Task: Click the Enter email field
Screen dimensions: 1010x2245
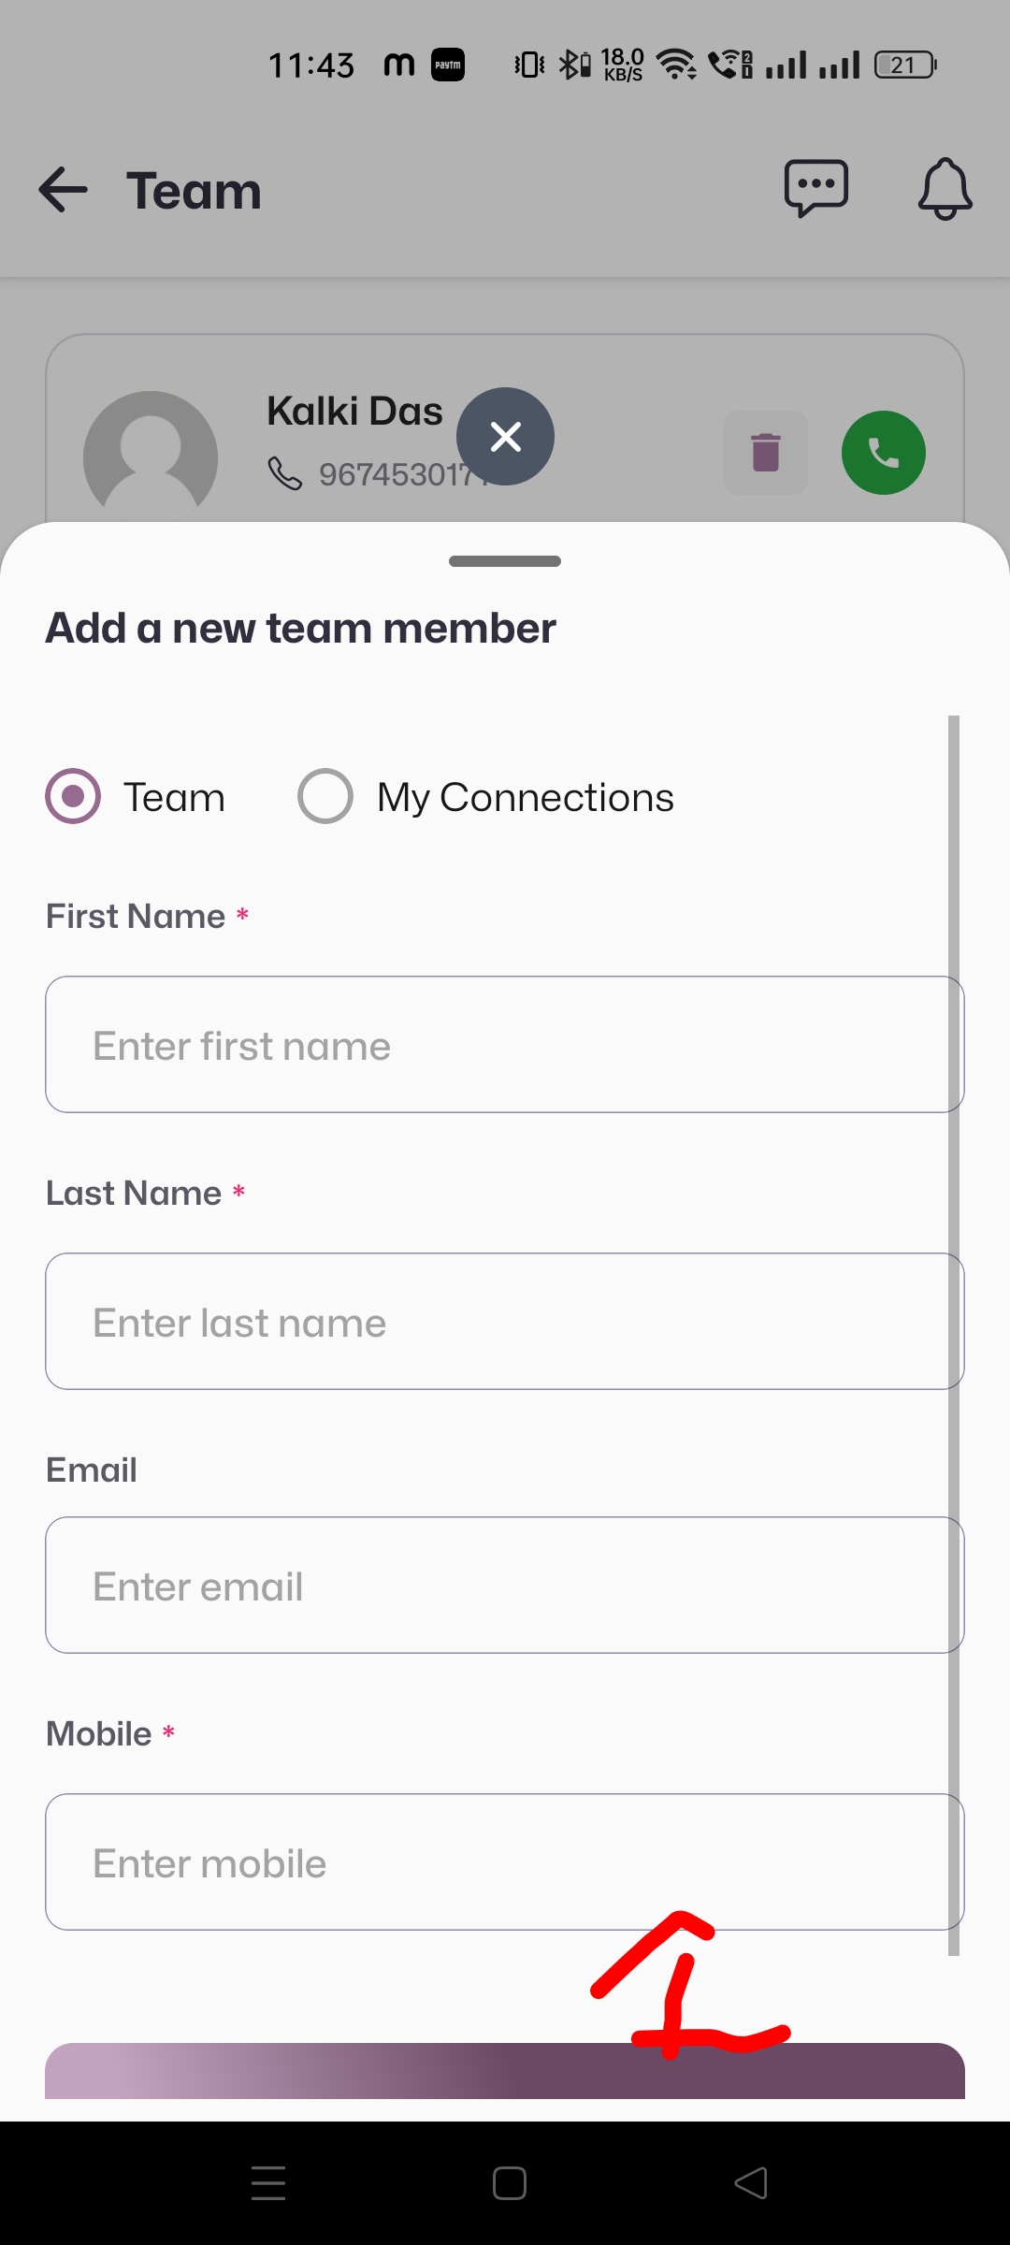Action: (x=505, y=1586)
